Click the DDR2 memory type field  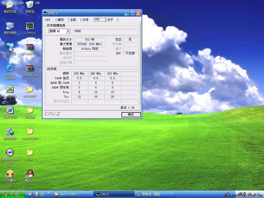tap(105, 31)
